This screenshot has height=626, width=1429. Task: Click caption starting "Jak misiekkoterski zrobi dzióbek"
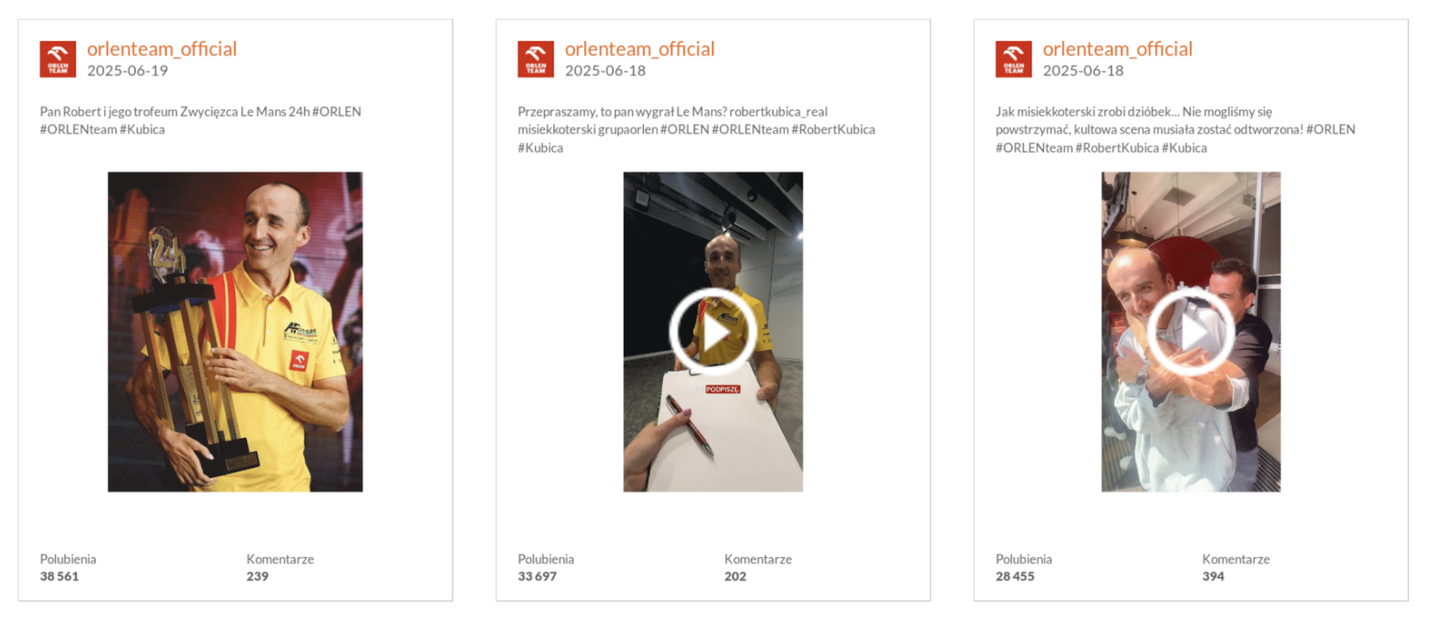point(1176,129)
